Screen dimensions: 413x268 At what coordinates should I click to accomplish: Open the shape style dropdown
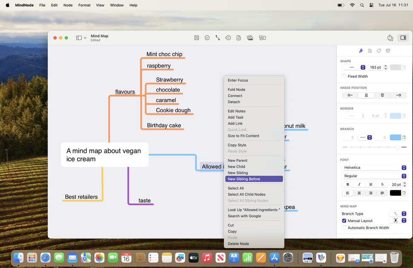(354, 68)
